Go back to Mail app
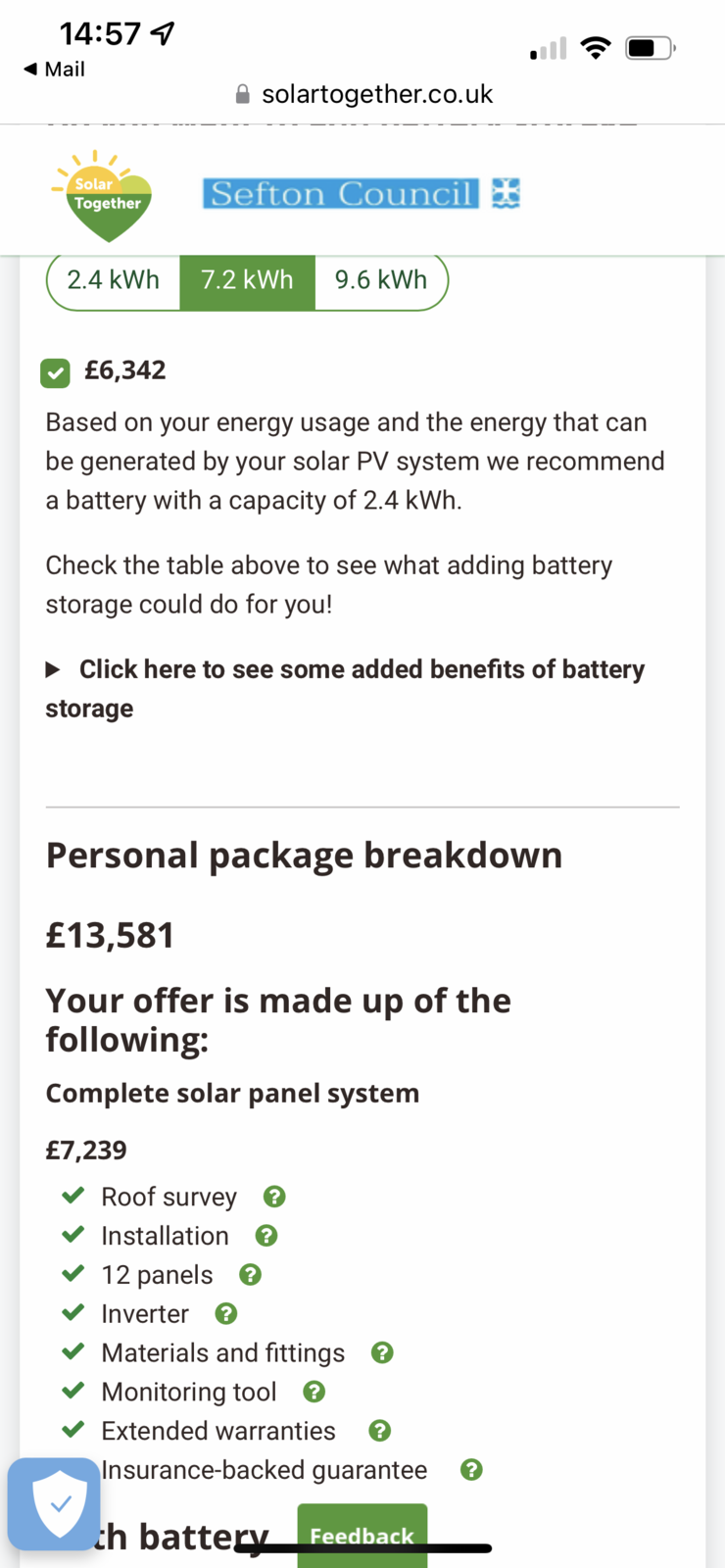 tap(55, 70)
